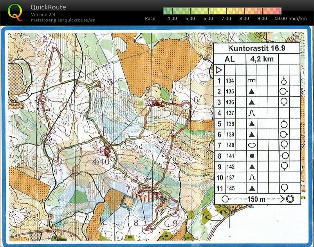Click the control 9 circle on the map
Image resolution: width=314 pixels, height=247 pixels.
pos(174,211)
